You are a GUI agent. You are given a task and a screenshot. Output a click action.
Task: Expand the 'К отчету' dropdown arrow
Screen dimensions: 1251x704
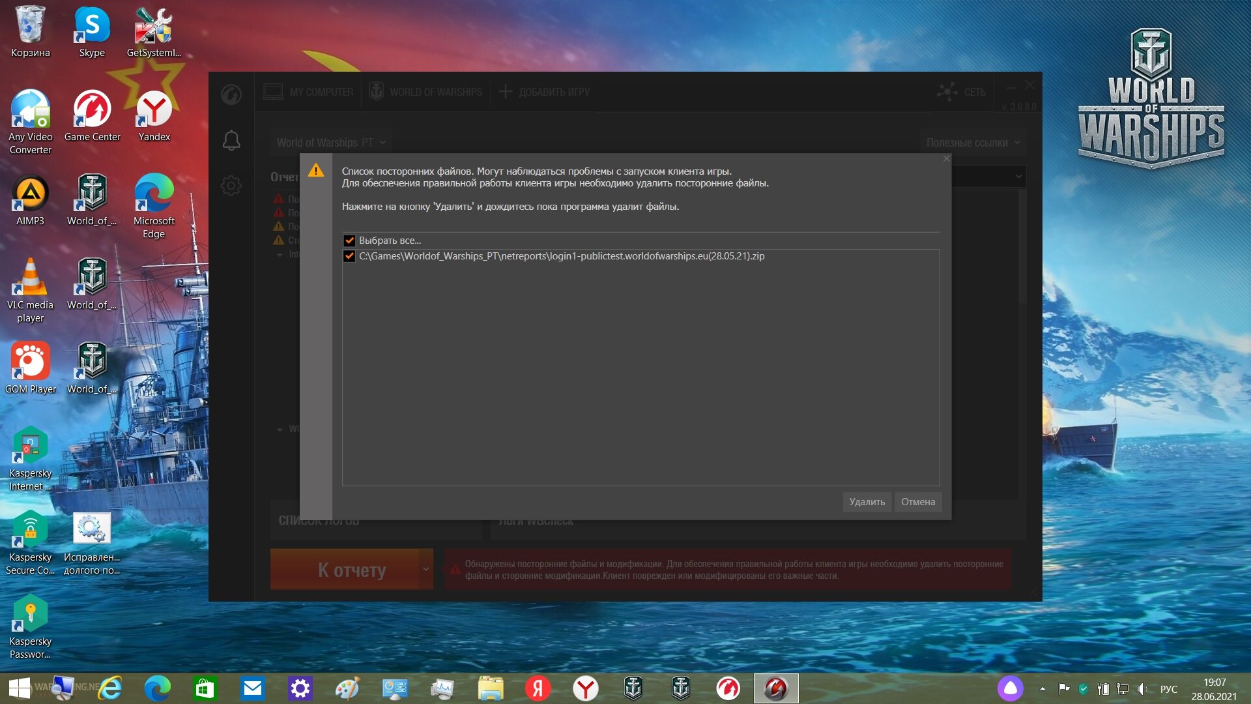(426, 570)
